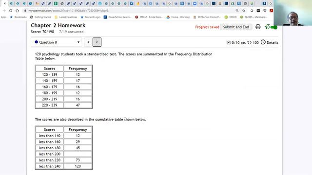This screenshot has height=175, width=312.
Task: Click the cumulative frequency value 45
Action: tap(78, 148)
